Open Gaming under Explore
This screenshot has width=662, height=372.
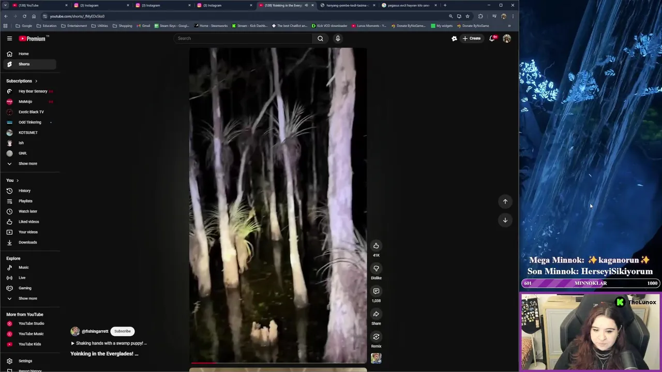[x=29, y=288]
